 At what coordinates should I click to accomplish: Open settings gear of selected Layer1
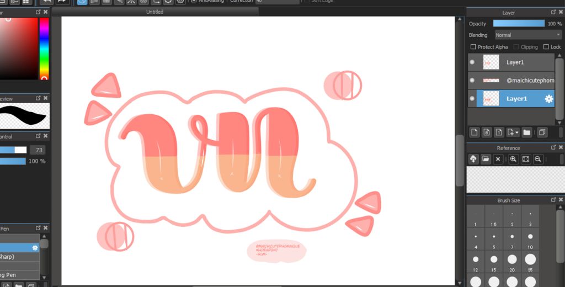548,99
